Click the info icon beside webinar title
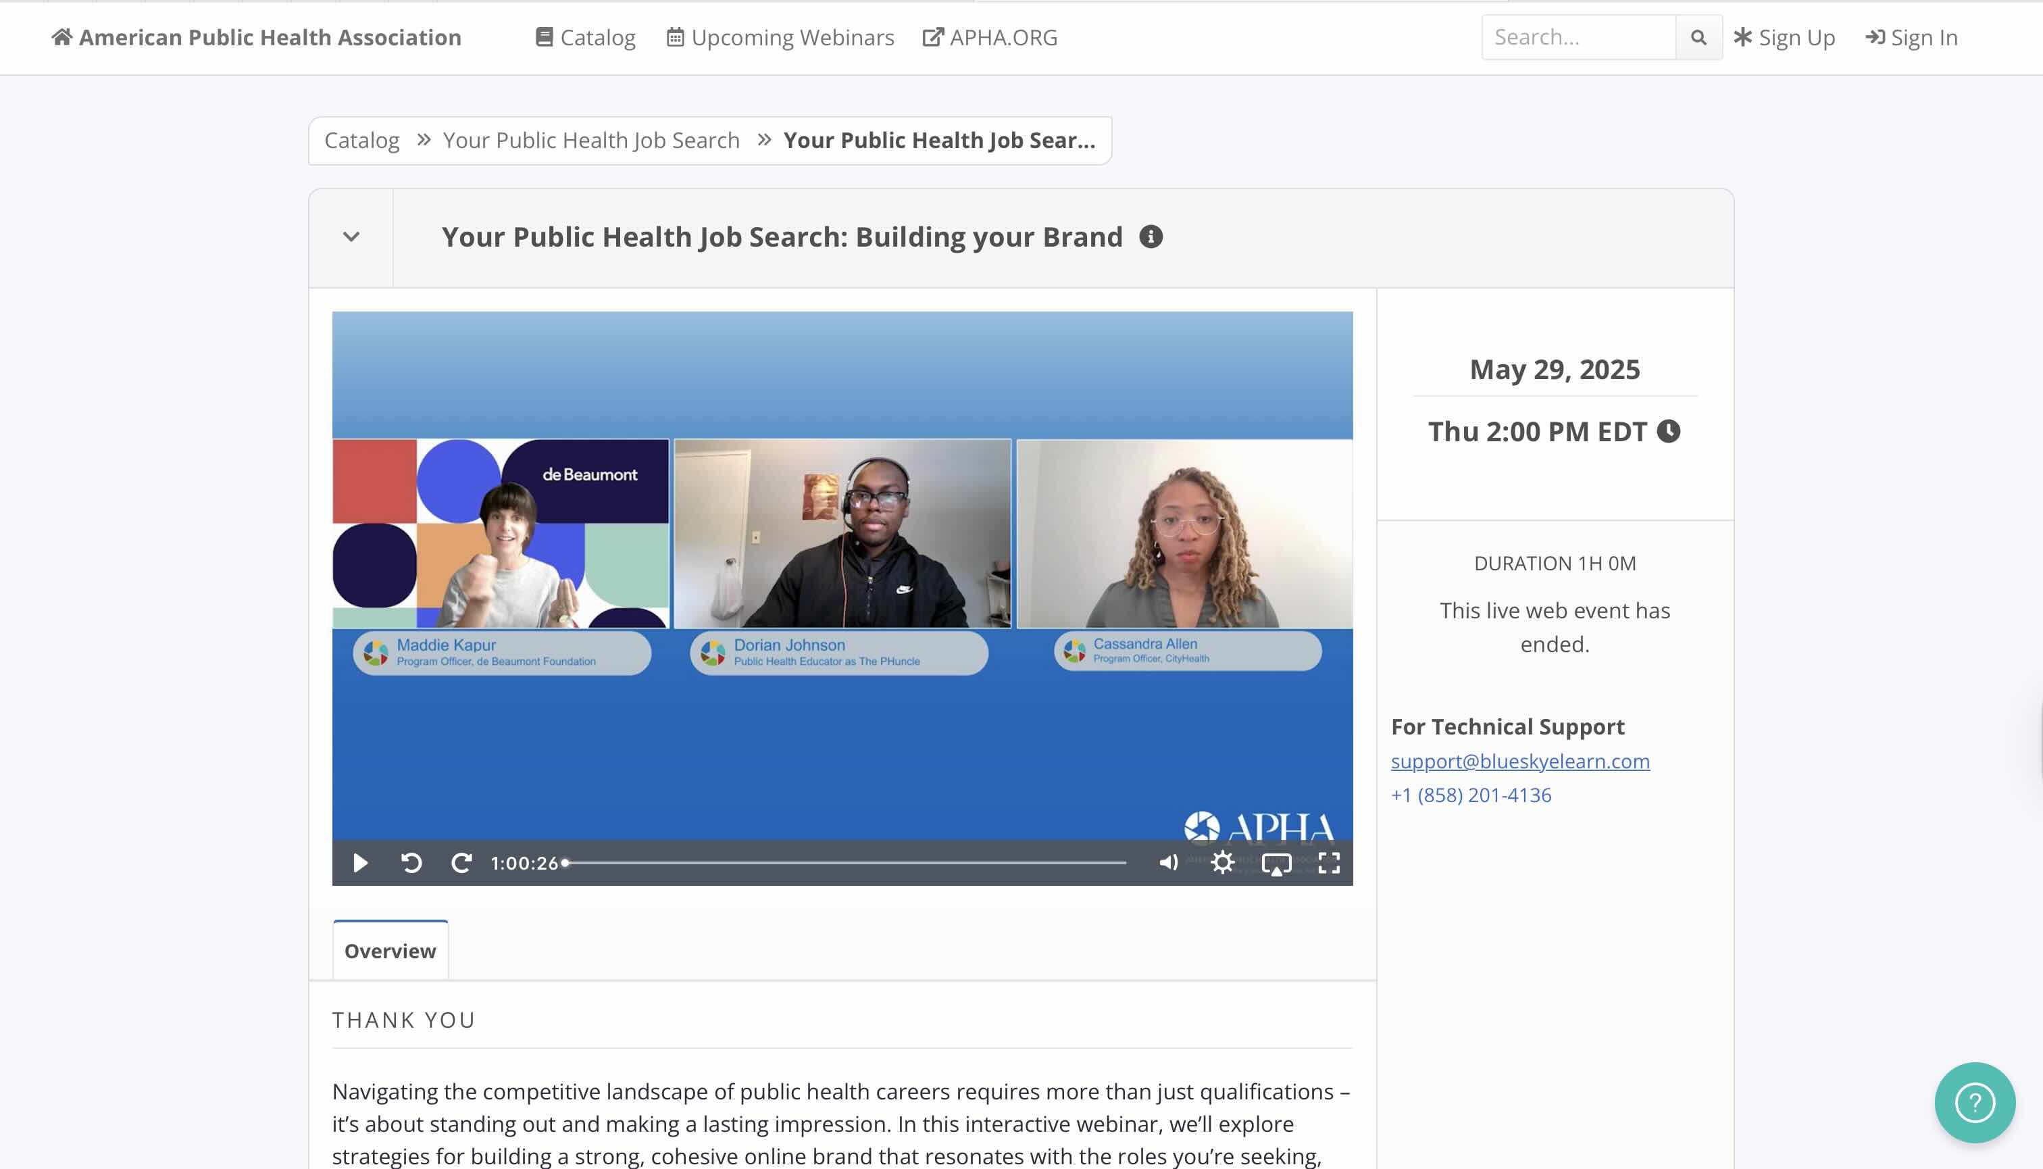The width and height of the screenshot is (2043, 1169). [1151, 237]
